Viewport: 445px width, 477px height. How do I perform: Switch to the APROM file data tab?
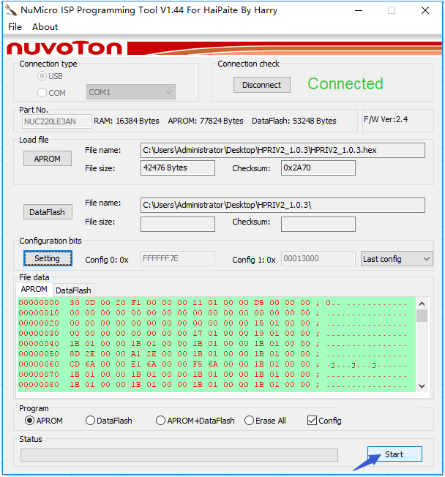(34, 289)
